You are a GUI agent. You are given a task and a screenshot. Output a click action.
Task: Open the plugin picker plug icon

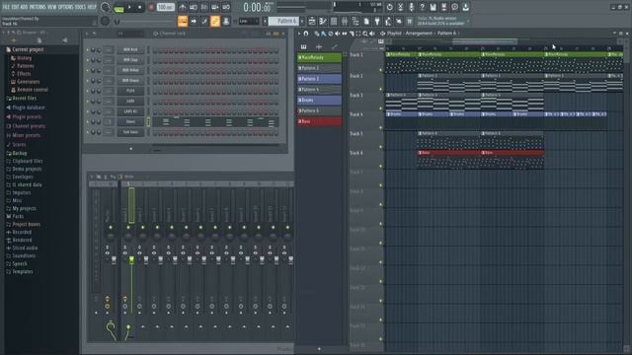coord(377,21)
